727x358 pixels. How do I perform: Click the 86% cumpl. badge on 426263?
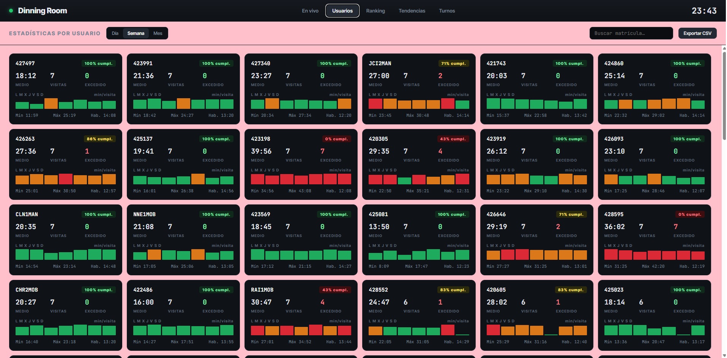(x=99, y=139)
